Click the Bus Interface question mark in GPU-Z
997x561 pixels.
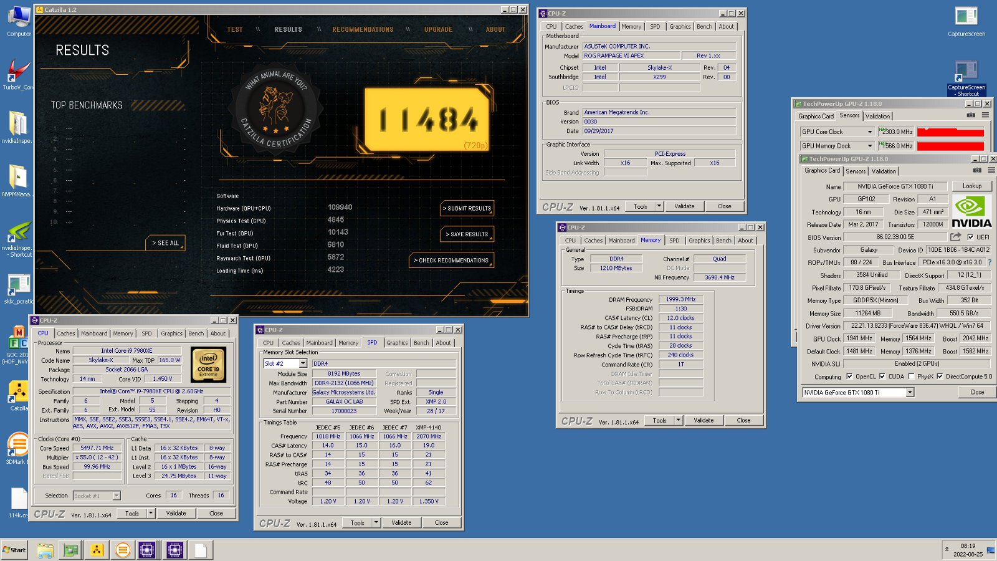coord(990,262)
